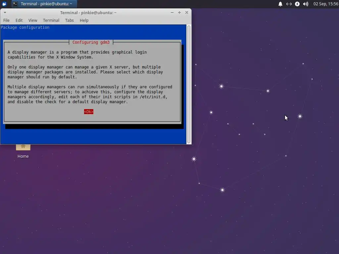This screenshot has width=339, height=254.
Task: Open the Terminal menu
Action: tap(51, 20)
